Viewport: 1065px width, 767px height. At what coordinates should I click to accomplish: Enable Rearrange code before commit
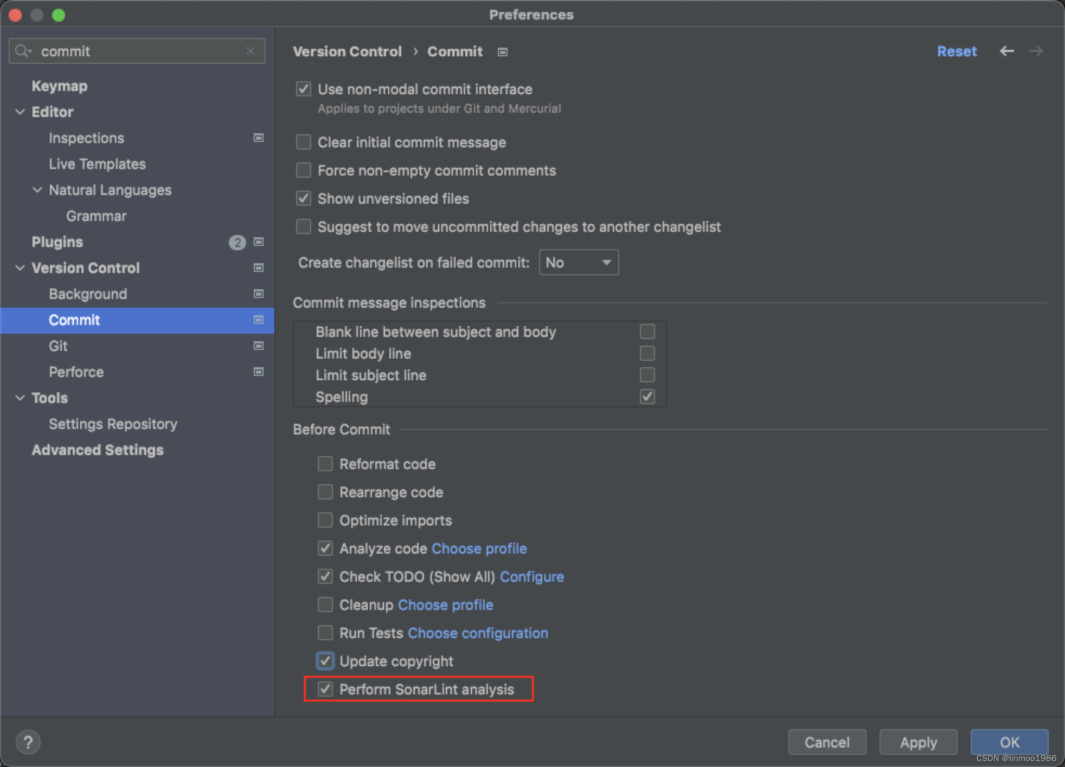(325, 492)
